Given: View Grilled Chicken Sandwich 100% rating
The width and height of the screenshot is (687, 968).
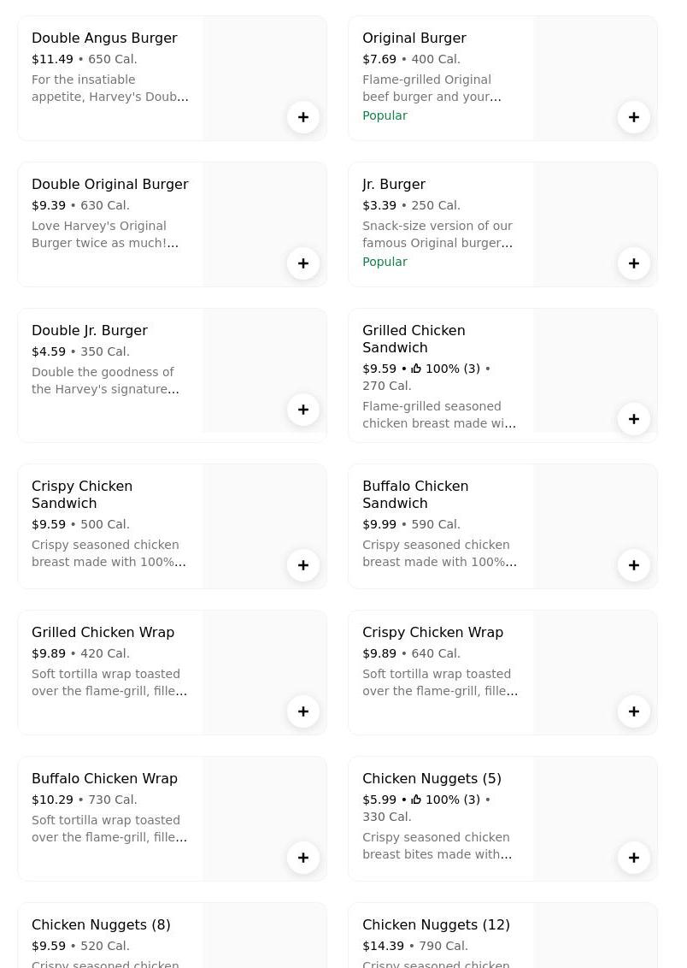Looking at the screenshot, I should click(445, 369).
